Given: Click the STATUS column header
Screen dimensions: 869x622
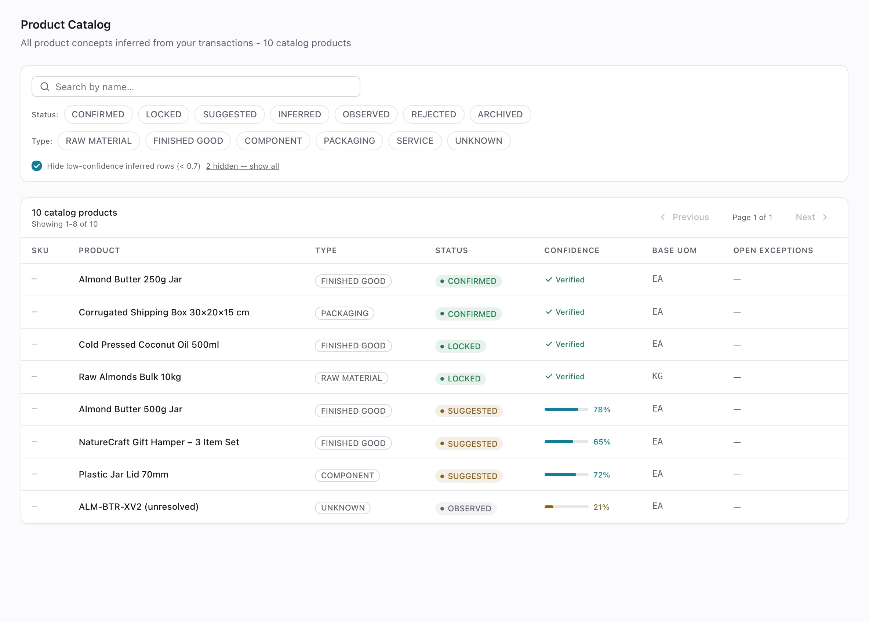Looking at the screenshot, I should tap(452, 250).
